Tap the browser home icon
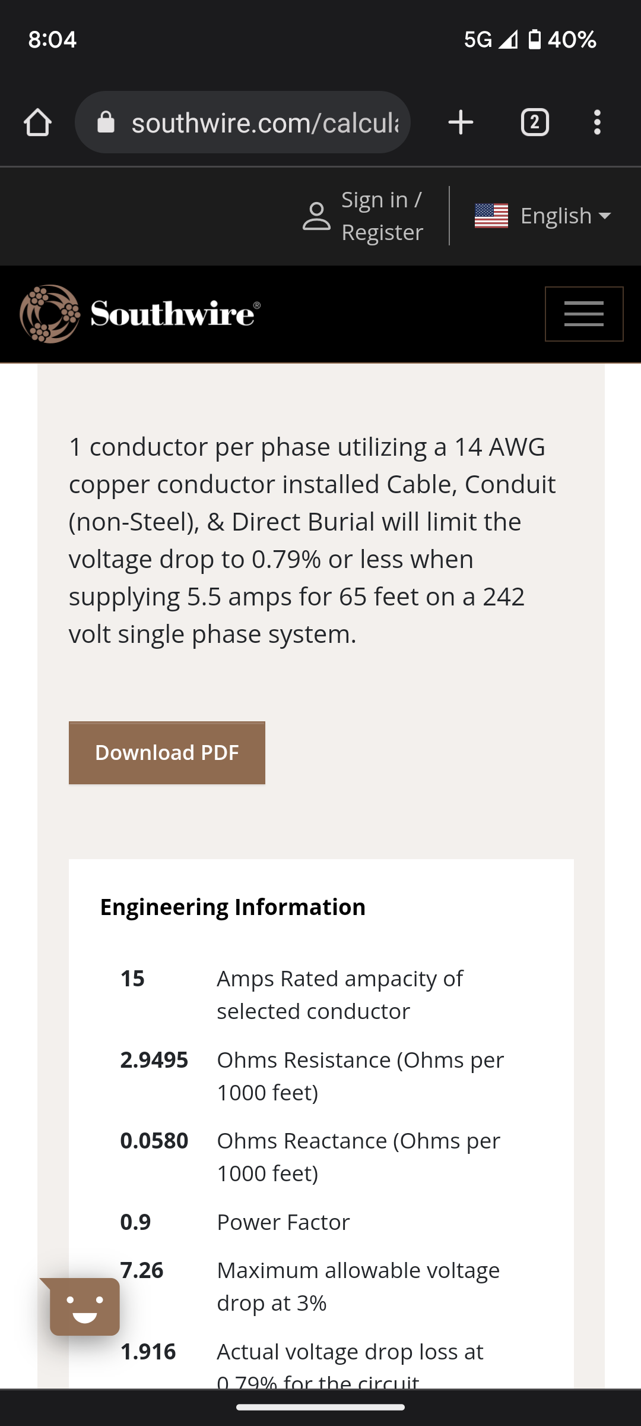Screen dimensions: 641x1426 click(x=37, y=122)
